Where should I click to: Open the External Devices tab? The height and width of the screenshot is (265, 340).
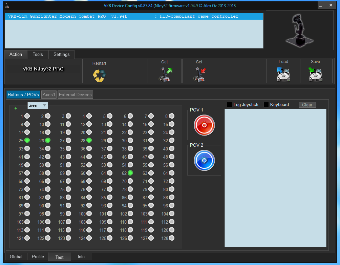(x=75, y=95)
